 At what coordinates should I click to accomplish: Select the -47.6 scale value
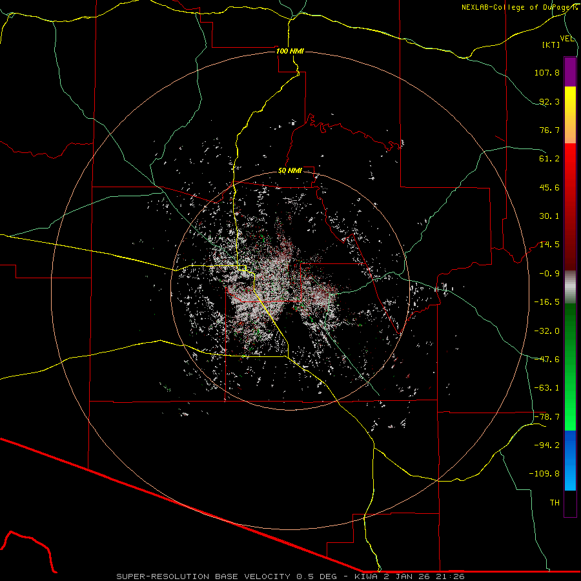[547, 360]
